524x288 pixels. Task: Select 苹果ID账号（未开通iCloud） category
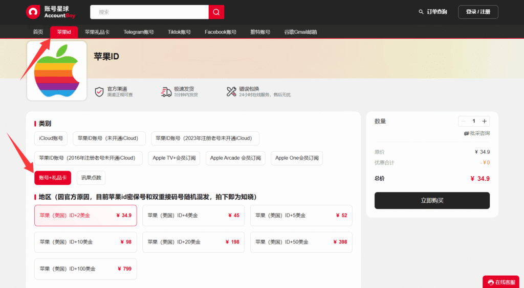[x=109, y=138]
